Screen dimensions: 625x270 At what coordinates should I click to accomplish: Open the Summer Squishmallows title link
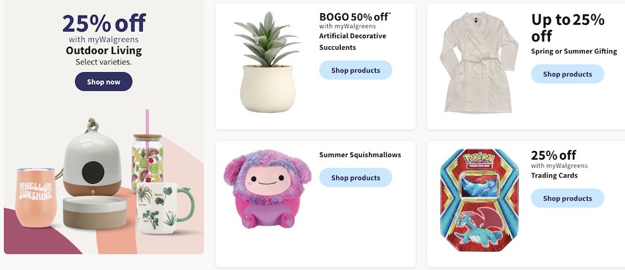(360, 155)
